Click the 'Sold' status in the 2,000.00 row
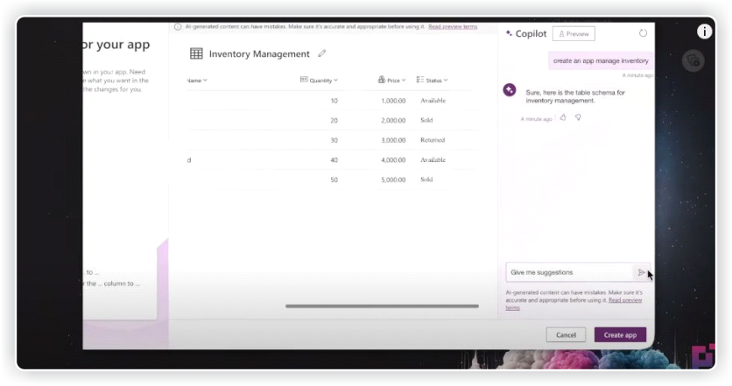This screenshot has width=732, height=386. click(x=426, y=120)
